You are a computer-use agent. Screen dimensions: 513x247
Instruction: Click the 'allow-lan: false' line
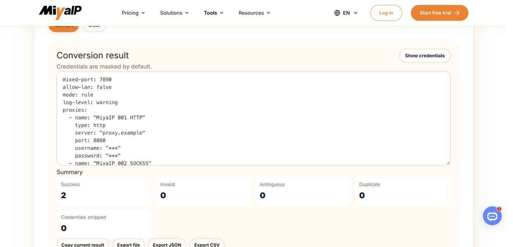[87, 87]
